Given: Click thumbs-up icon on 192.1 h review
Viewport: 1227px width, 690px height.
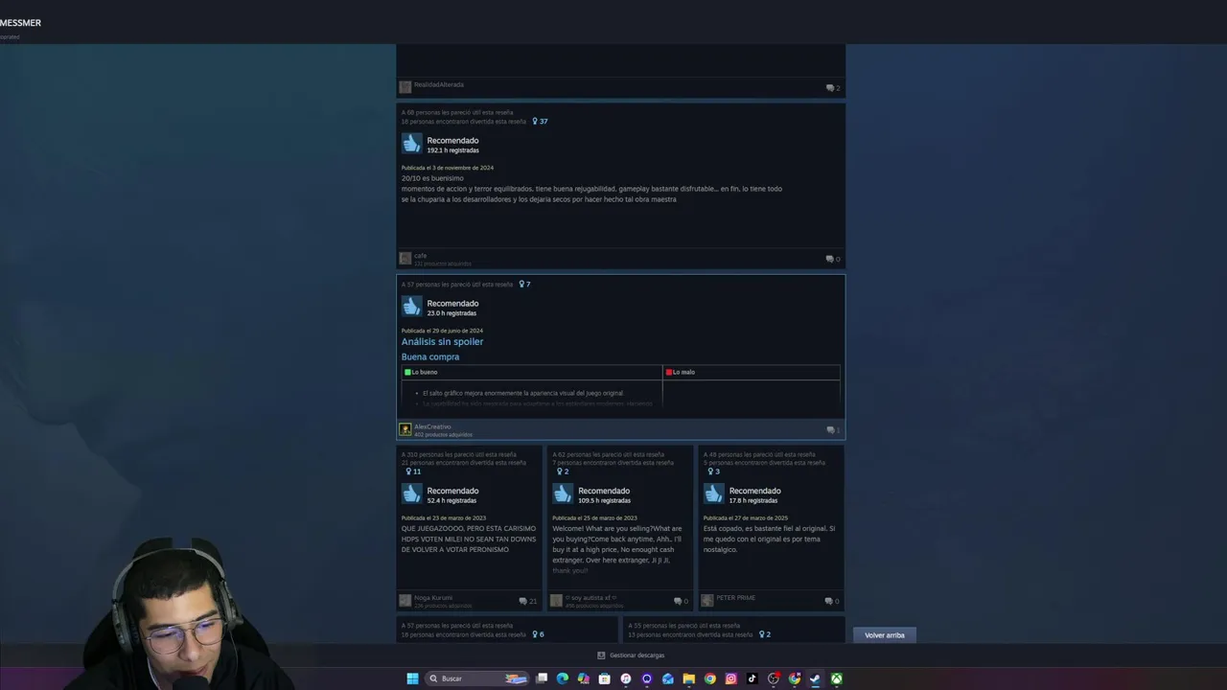Looking at the screenshot, I should point(411,144).
